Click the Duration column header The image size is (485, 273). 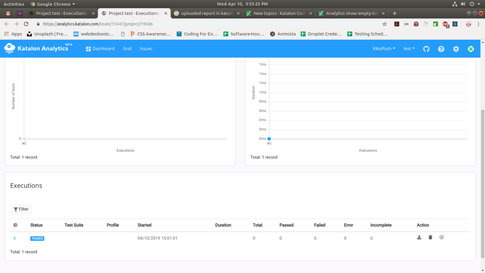[x=223, y=225]
